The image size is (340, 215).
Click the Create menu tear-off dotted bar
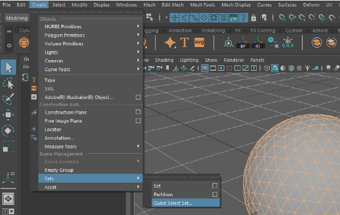[87, 12]
